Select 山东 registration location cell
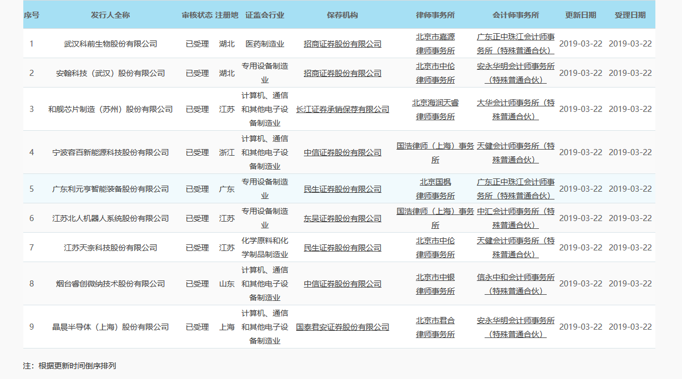The width and height of the screenshot is (682, 379). [x=227, y=284]
